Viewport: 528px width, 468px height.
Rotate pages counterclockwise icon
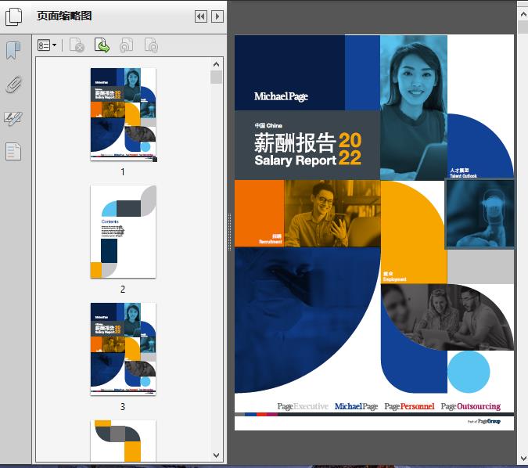(x=126, y=45)
